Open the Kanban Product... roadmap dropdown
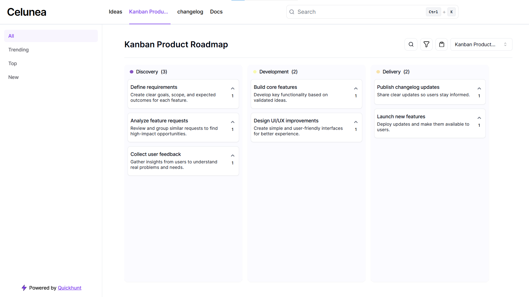Viewport: 529px width, 297px height. (x=481, y=44)
